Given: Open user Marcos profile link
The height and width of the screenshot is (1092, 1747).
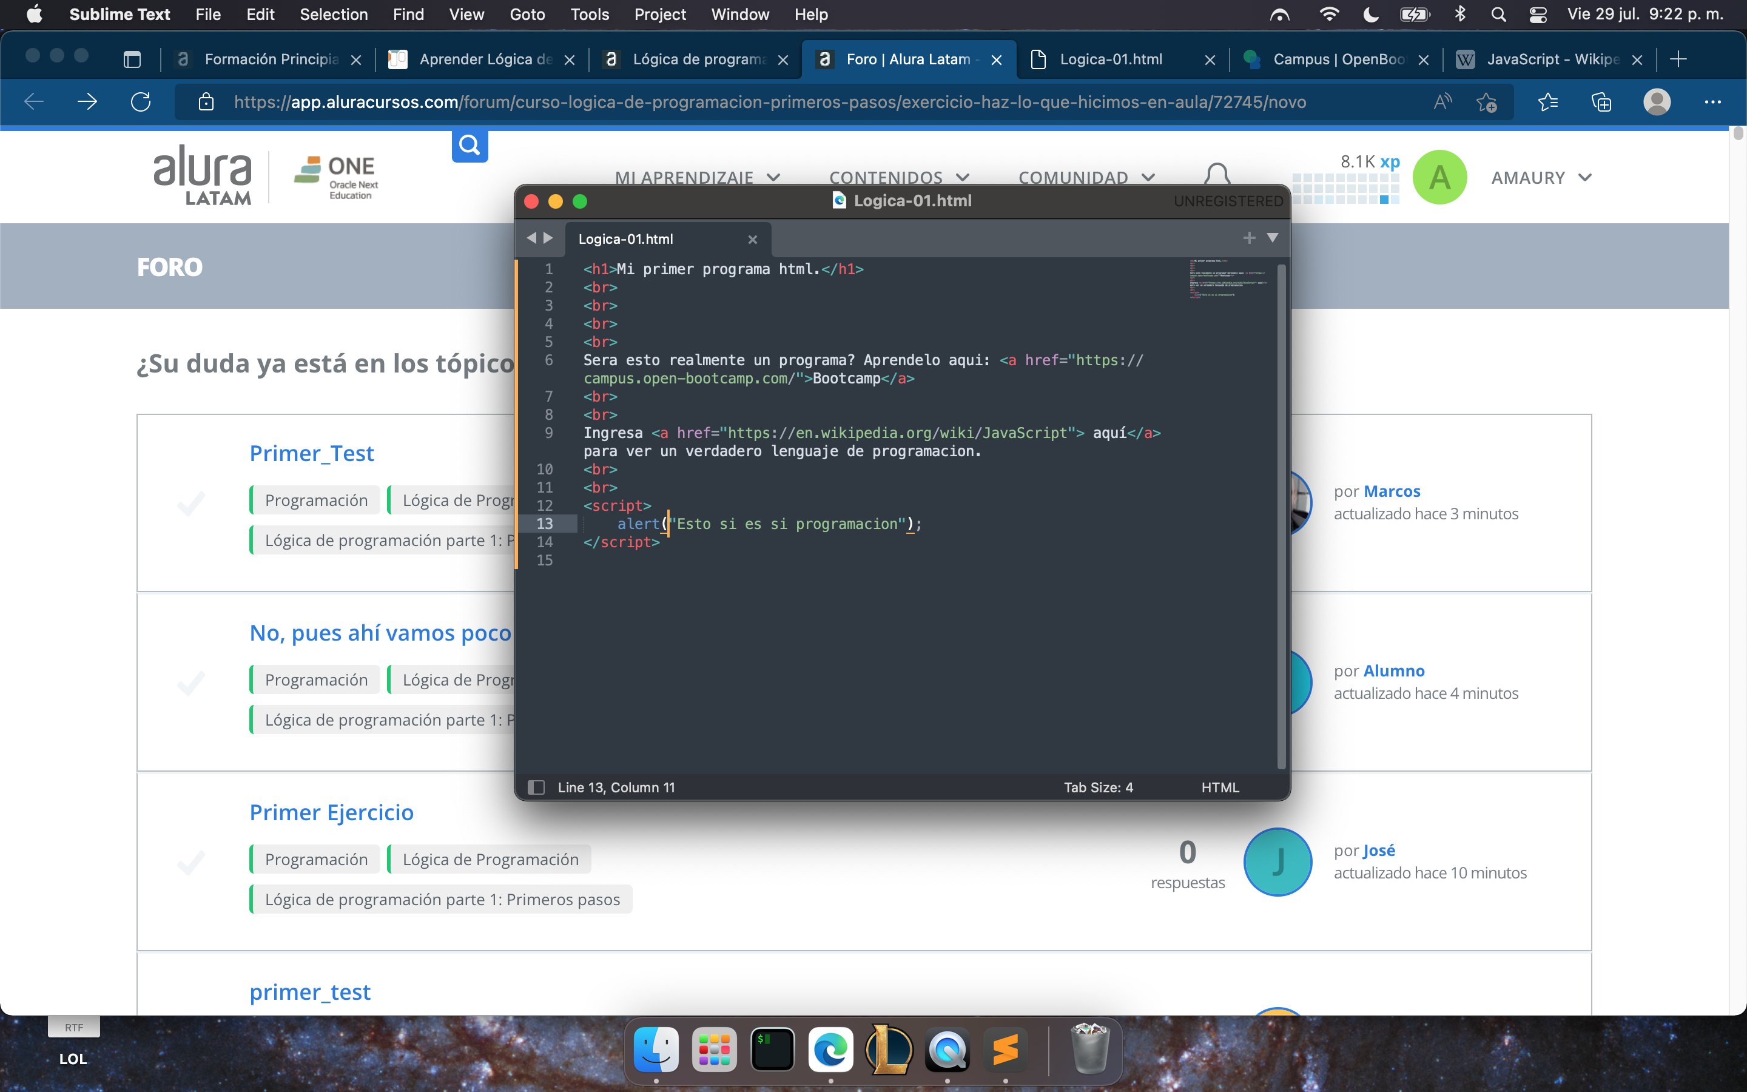Looking at the screenshot, I should click(x=1392, y=491).
